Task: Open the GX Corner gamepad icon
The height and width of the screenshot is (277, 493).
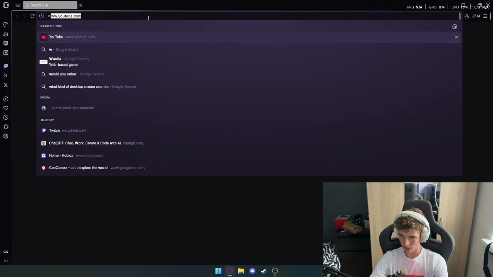Action: pyautogui.click(x=18, y=5)
